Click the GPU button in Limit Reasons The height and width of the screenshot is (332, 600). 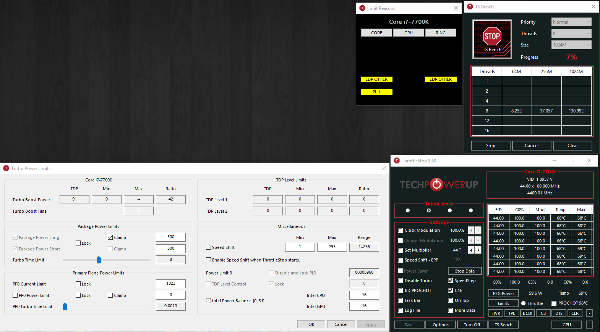[409, 33]
